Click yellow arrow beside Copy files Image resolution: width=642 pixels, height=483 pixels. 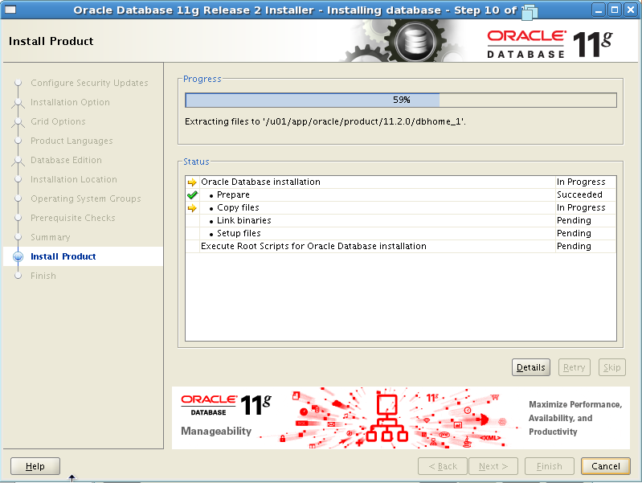pyautogui.click(x=192, y=208)
